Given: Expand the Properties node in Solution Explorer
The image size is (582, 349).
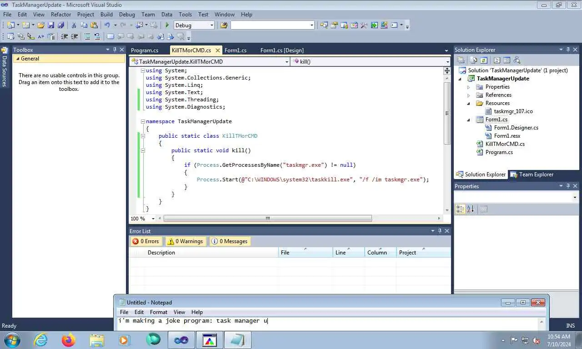Looking at the screenshot, I should [x=469, y=87].
